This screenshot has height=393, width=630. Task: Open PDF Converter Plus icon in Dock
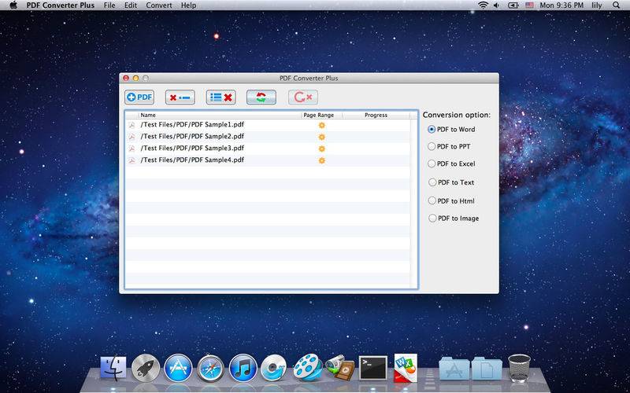[x=406, y=368]
